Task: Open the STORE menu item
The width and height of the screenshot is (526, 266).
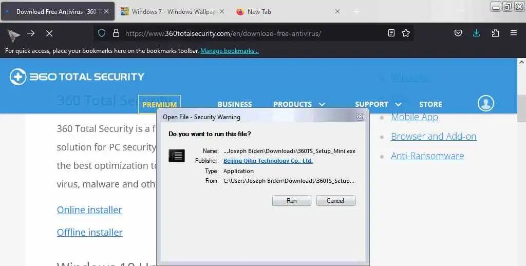Action: pyautogui.click(x=430, y=104)
